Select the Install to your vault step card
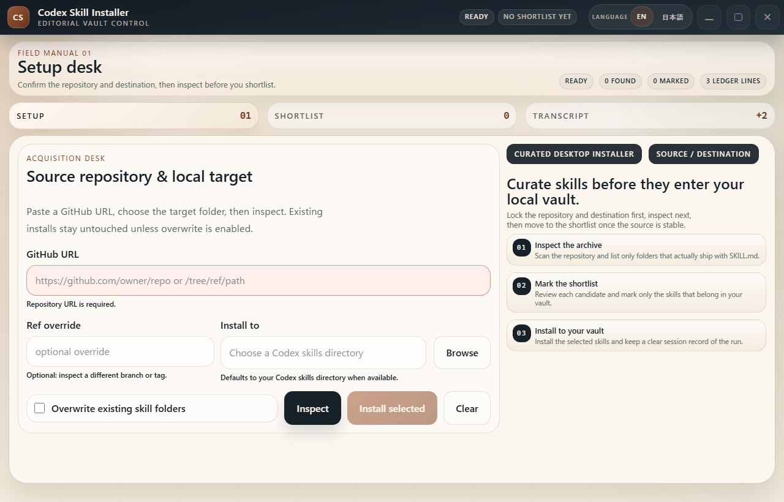Image resolution: width=784 pixels, height=502 pixels. 636,335
